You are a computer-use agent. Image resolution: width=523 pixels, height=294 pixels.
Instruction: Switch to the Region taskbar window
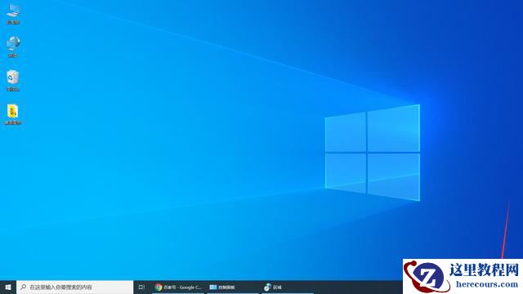[288, 287]
